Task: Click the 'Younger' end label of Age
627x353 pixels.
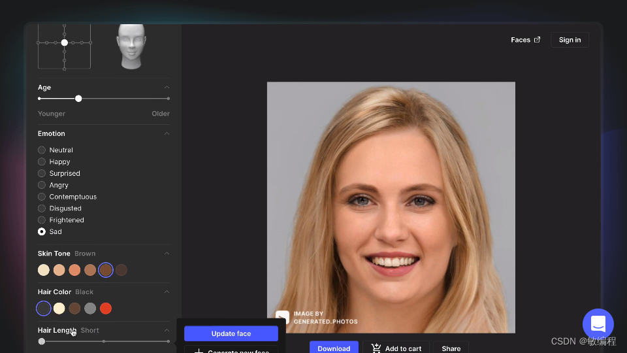Action: (x=52, y=114)
